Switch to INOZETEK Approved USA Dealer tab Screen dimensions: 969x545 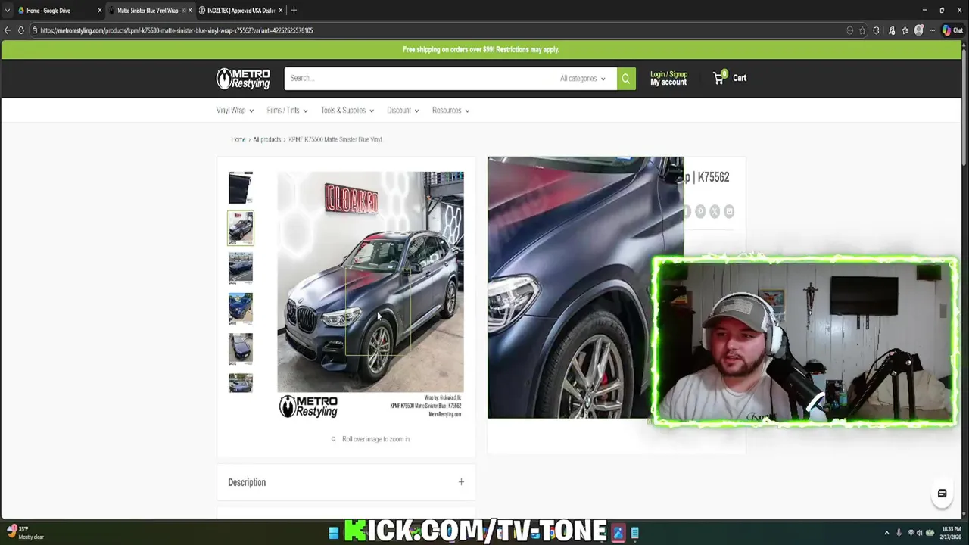tap(241, 11)
